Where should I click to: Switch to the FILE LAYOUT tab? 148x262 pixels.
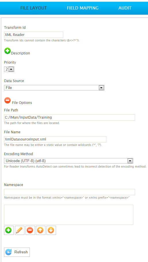coord(34,8)
